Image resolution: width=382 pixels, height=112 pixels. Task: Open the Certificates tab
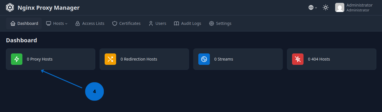[126, 23]
